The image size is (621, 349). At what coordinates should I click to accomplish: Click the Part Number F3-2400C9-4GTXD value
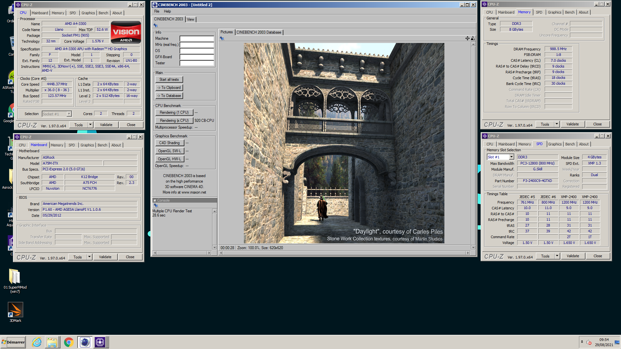(x=538, y=181)
